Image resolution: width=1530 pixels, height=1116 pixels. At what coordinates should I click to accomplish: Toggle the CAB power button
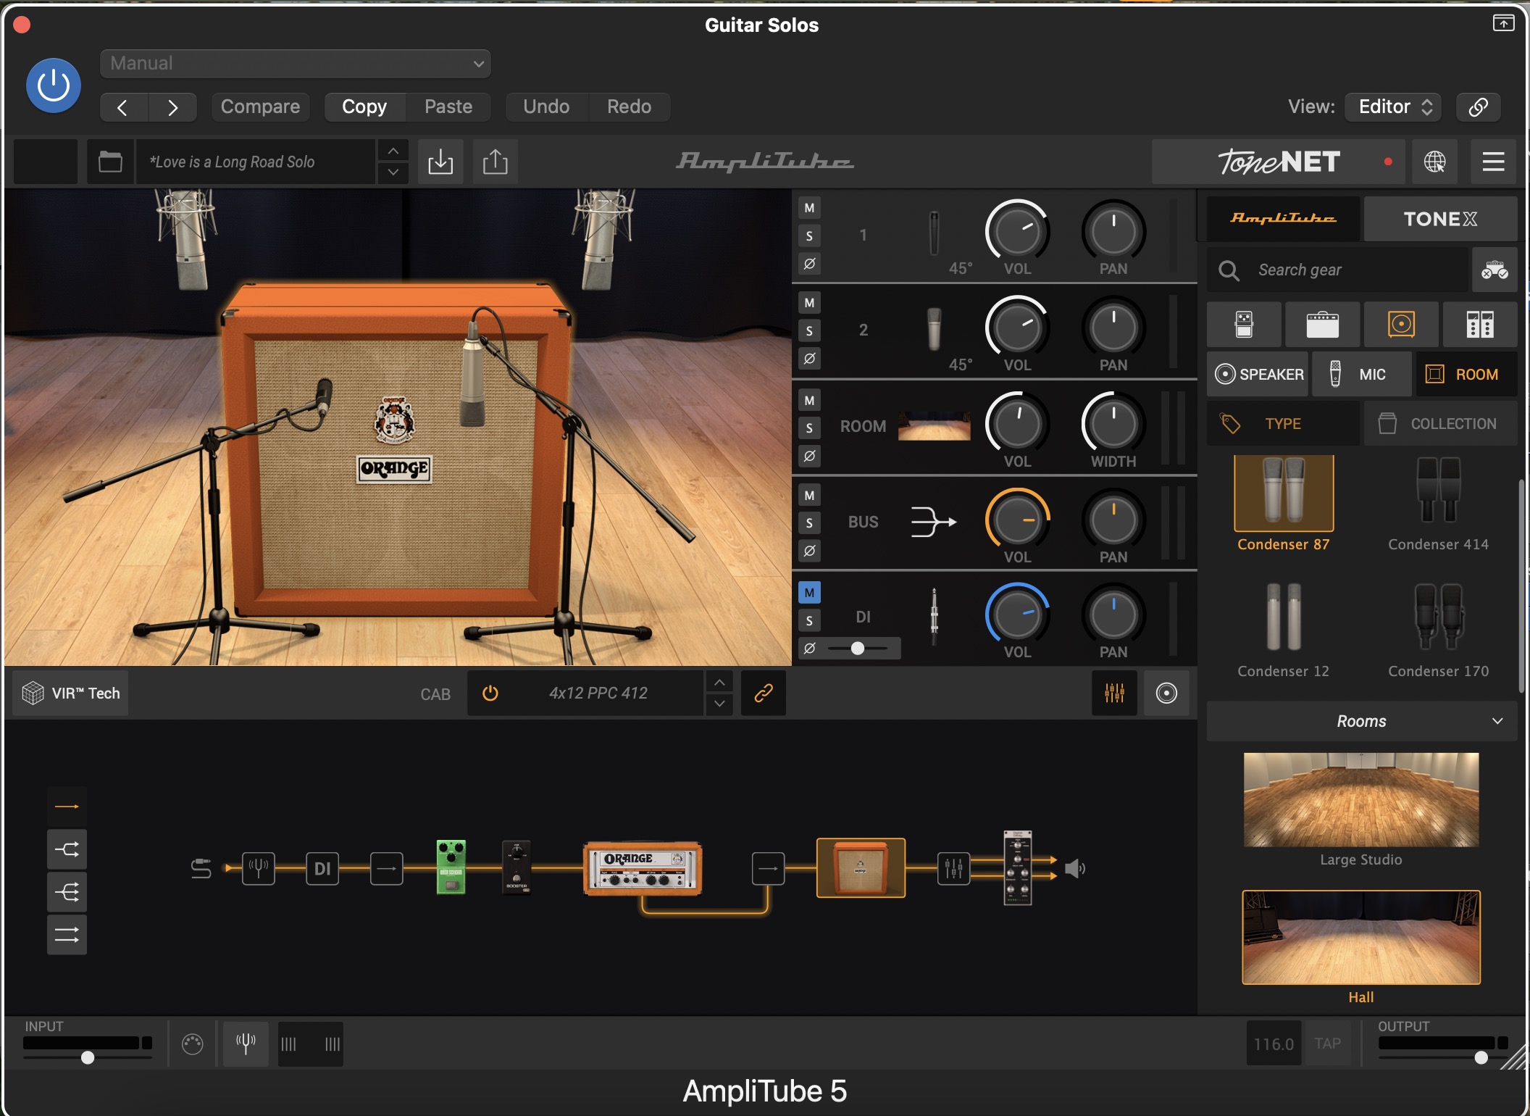pyautogui.click(x=490, y=694)
